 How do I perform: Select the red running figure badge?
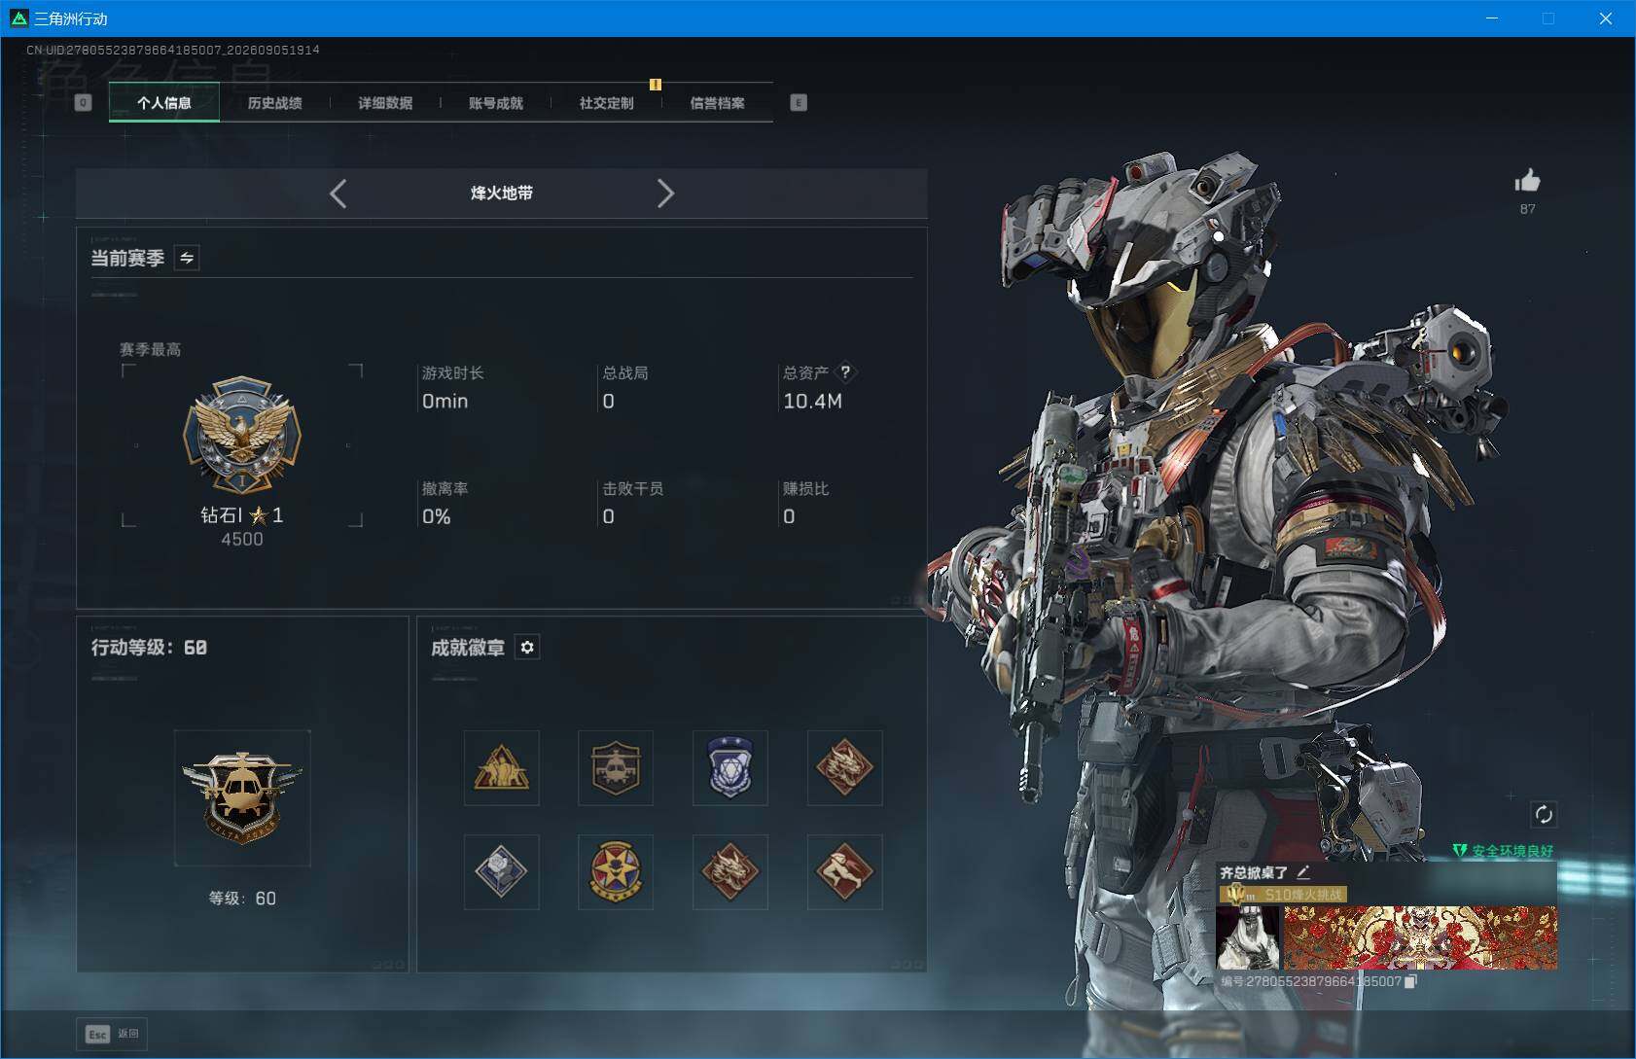(x=845, y=872)
